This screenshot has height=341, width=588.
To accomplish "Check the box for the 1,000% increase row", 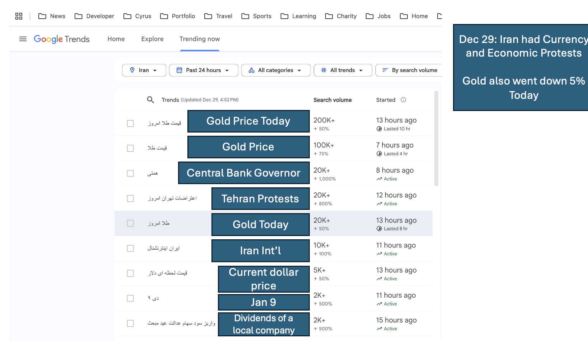I will coord(130,173).
